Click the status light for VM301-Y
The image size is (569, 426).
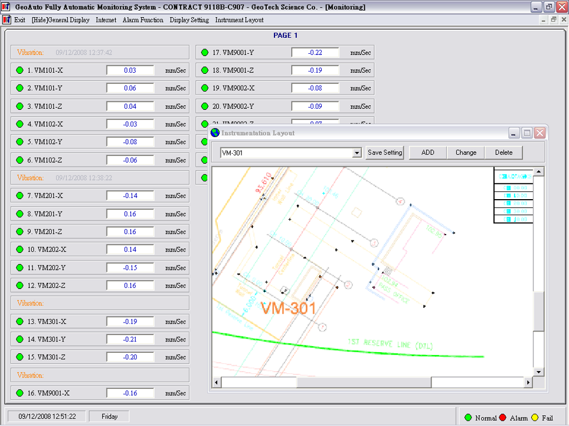(19, 340)
